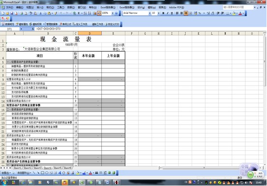This screenshot has height=186, width=267.
Task: Toggle Italic formatting
Action: (x=168, y=13)
